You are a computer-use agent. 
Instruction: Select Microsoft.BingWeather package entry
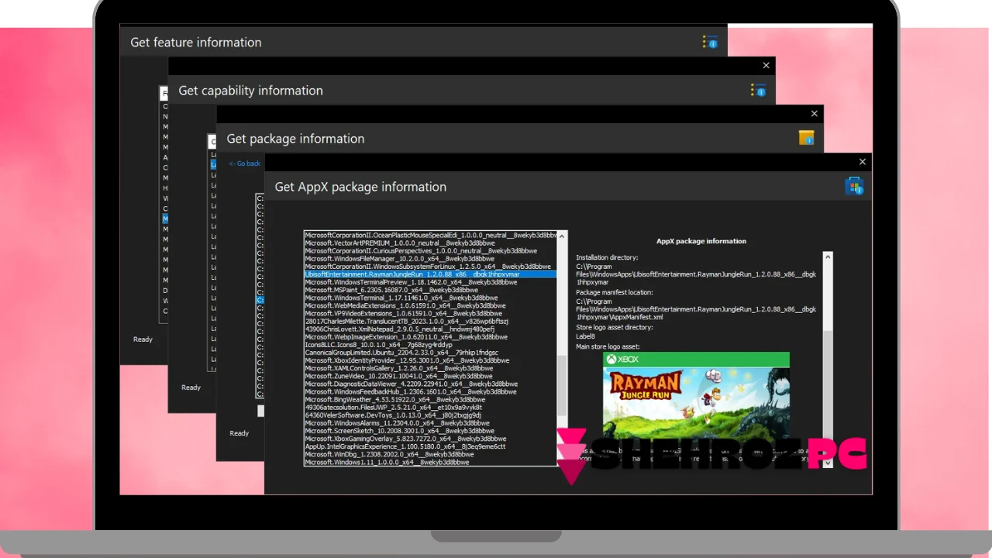tap(430, 399)
